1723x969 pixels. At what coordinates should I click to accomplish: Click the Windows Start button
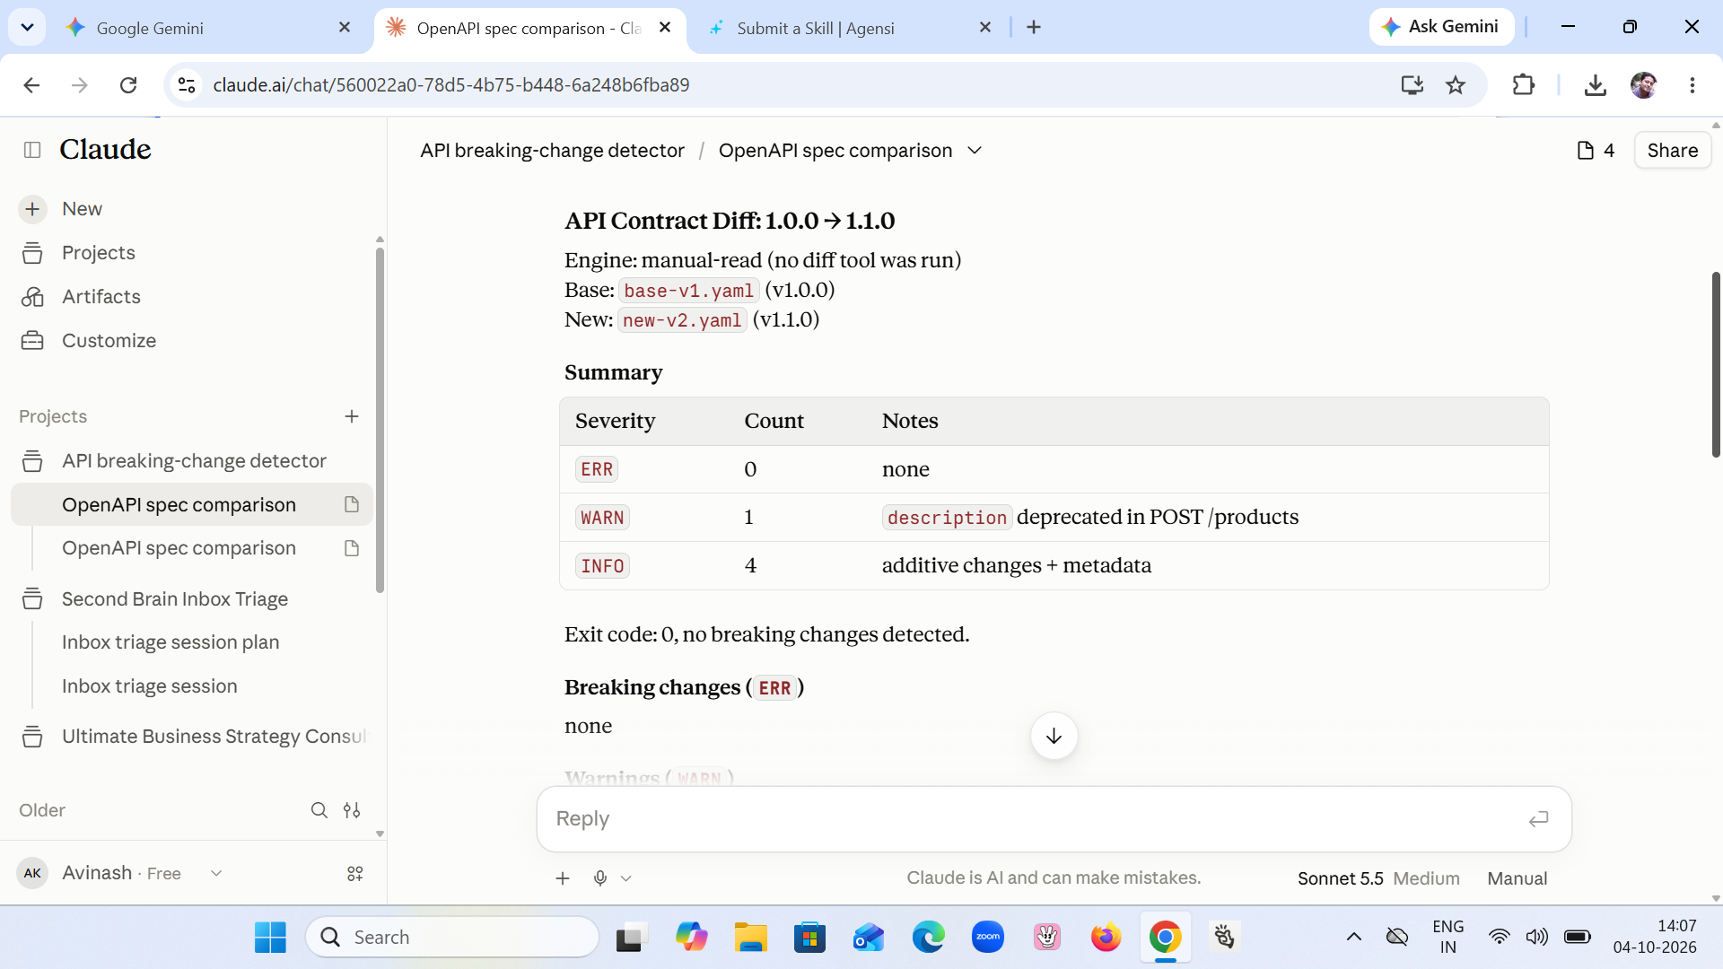pos(270,938)
